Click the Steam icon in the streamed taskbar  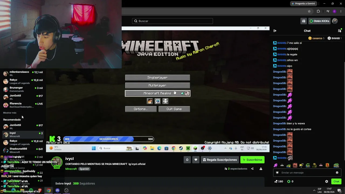point(181,148)
